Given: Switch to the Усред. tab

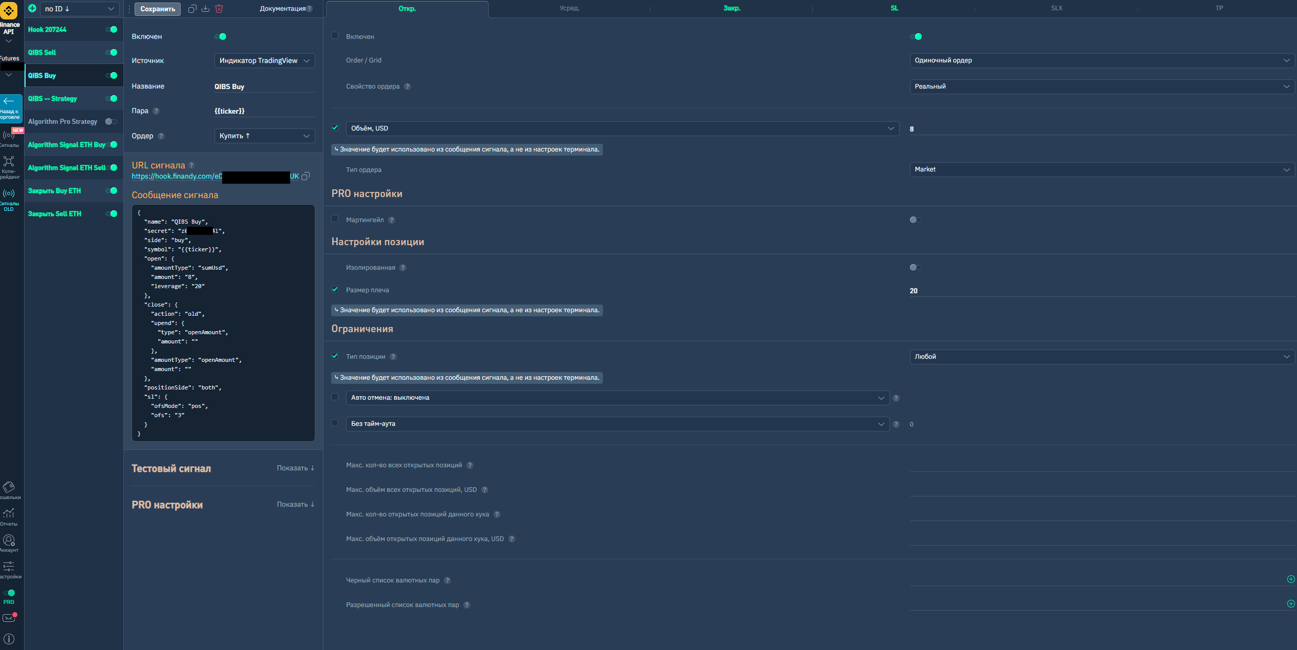Looking at the screenshot, I should pos(569,8).
